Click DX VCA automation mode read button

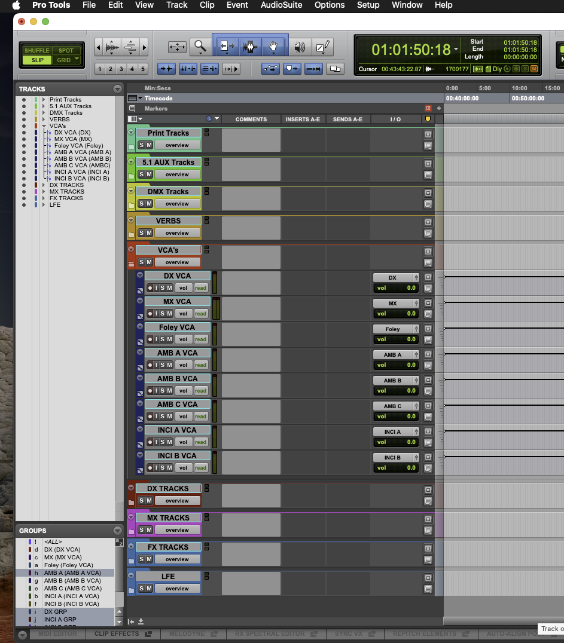tap(201, 288)
